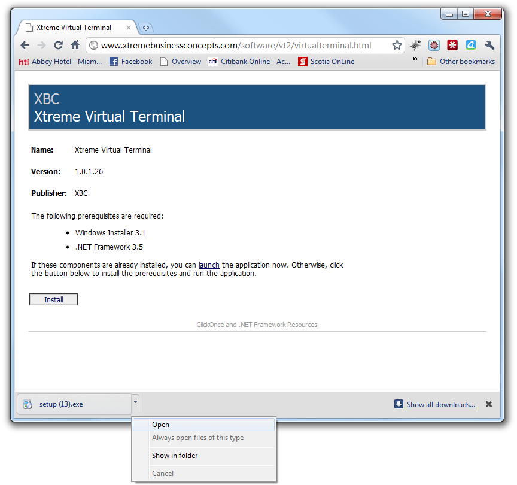Open the wrench settings menu in Chrome
The height and width of the screenshot is (485, 517).
click(x=489, y=44)
